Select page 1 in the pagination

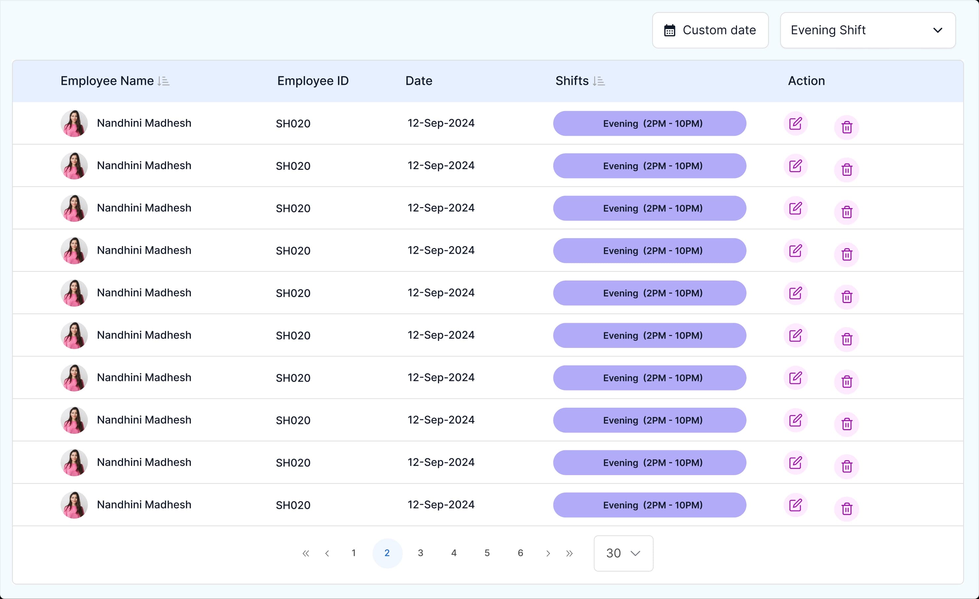pyautogui.click(x=354, y=553)
